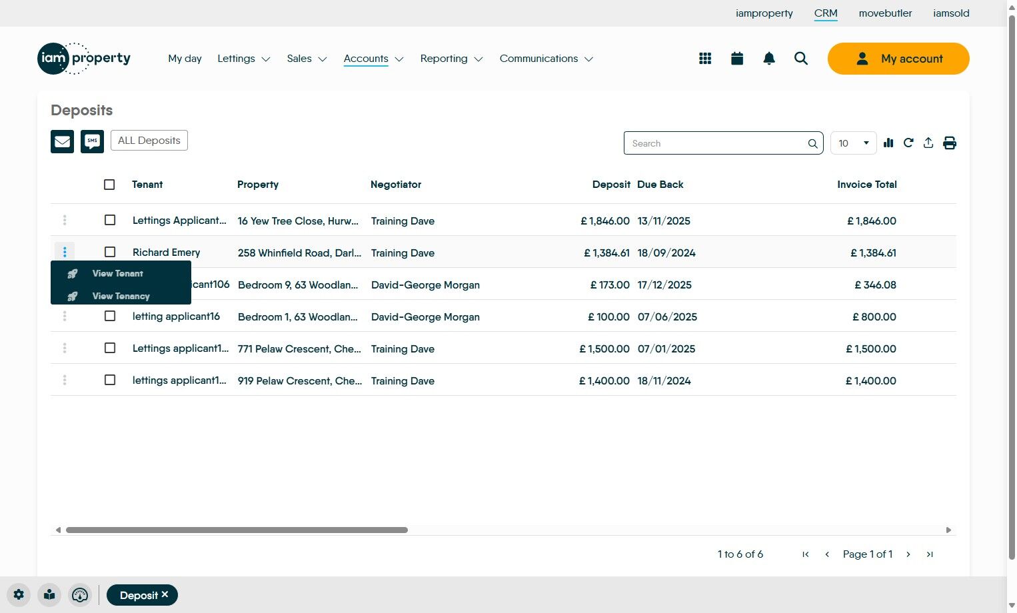
Task: Click Richard Emery tenant name
Action: 166,253
